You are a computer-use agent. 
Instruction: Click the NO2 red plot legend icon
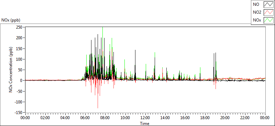(268, 12)
